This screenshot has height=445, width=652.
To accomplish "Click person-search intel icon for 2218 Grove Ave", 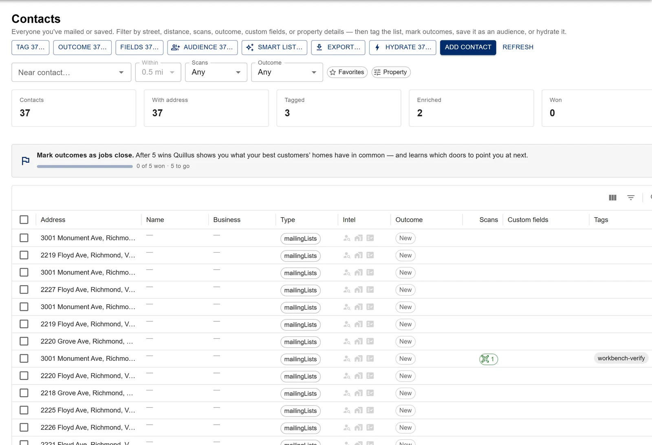I will point(347,393).
